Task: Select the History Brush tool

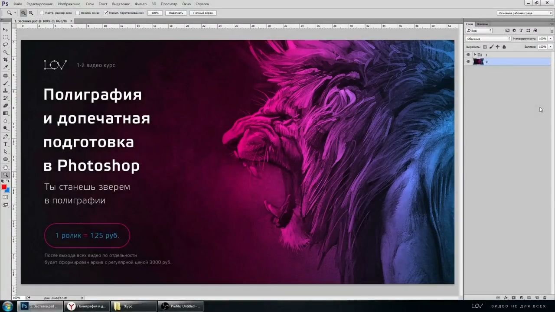Action: [6, 98]
